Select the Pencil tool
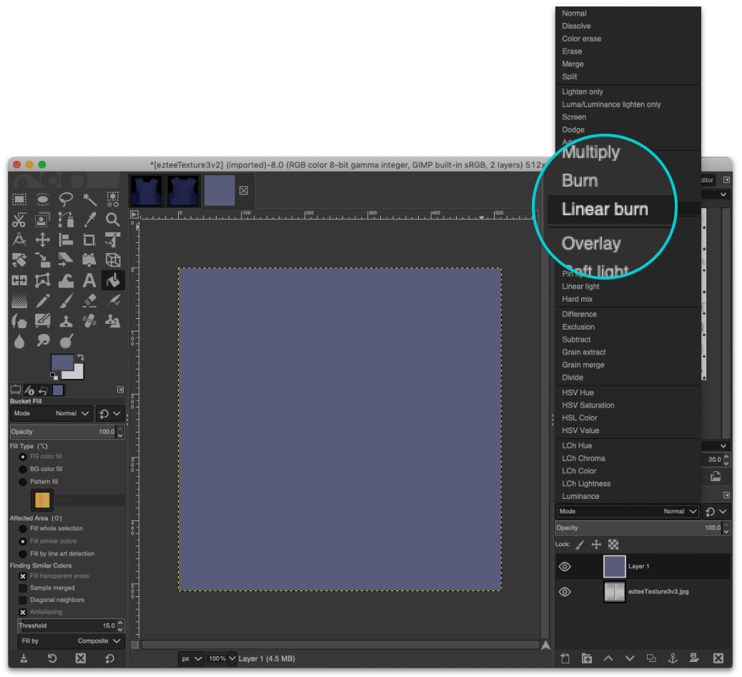This screenshot has height=677, width=742. coord(43,301)
